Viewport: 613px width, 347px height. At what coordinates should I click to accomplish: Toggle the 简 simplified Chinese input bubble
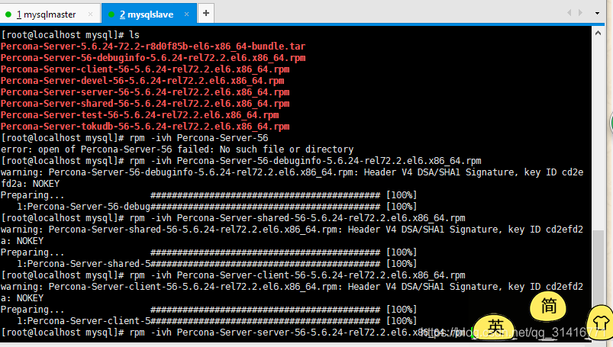pyautogui.click(x=548, y=307)
